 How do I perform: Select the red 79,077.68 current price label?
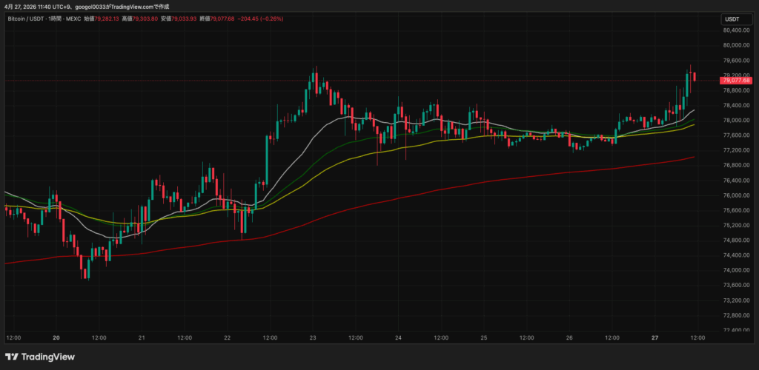click(x=737, y=80)
